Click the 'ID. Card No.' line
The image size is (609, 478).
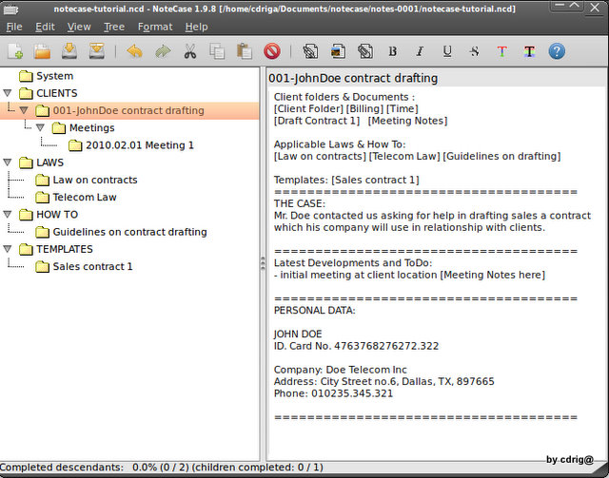[x=356, y=346]
